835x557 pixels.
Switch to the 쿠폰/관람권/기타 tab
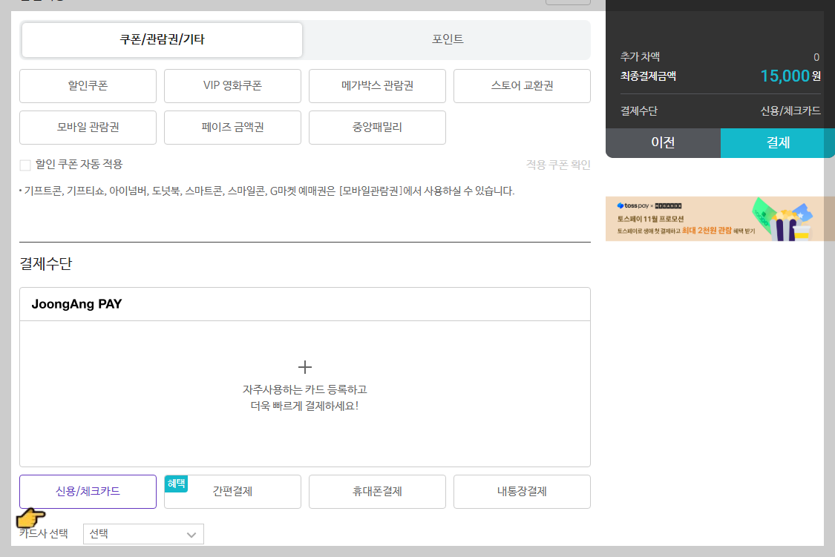tap(162, 39)
